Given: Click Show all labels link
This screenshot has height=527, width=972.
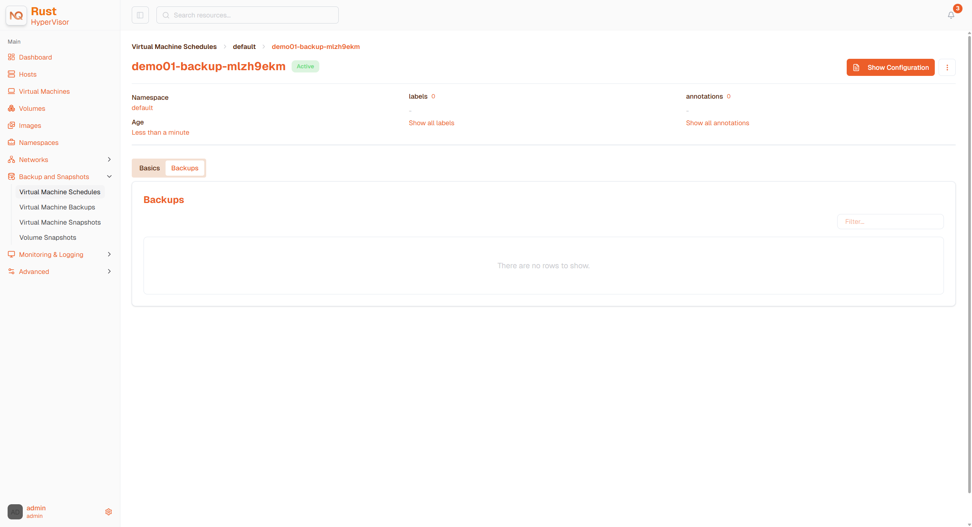Looking at the screenshot, I should coord(432,123).
